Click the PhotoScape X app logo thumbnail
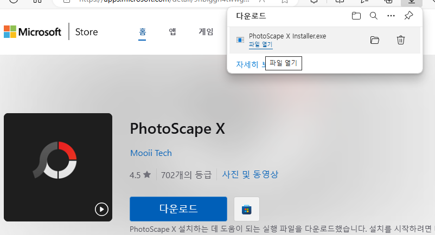 [x=58, y=167]
